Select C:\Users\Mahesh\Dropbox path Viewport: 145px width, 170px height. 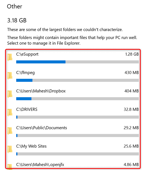(x=41, y=91)
